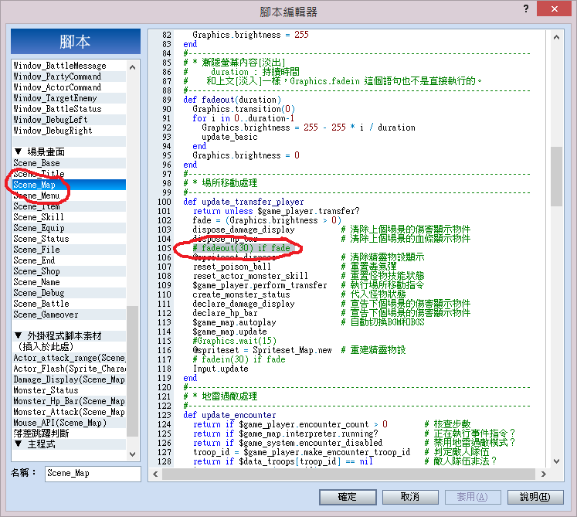The height and width of the screenshot is (517, 577).
Task: Click the 確定 (OK) button
Action: [x=348, y=497]
